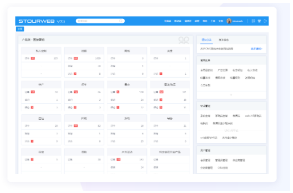Expand the 常用菜单 panel with the plus
This screenshot has width=293, height=193.
coord(231,95)
